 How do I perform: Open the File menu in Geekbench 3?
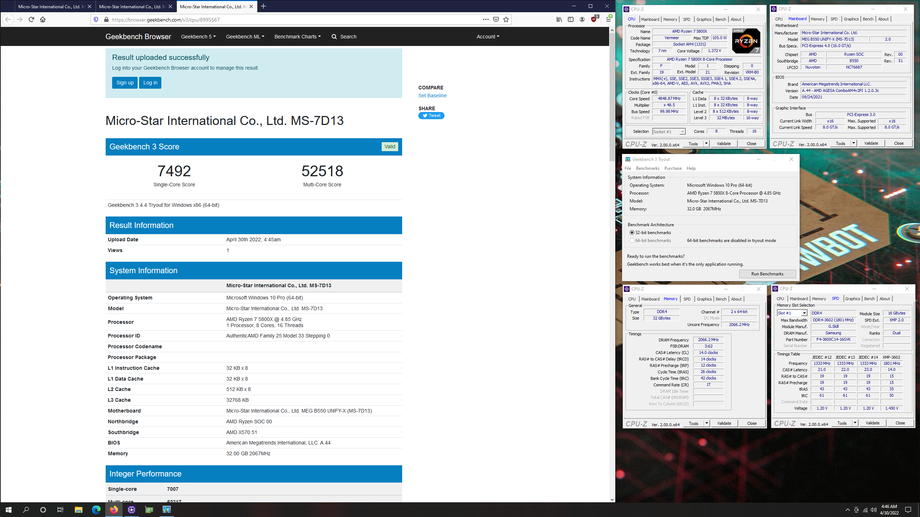(628, 168)
